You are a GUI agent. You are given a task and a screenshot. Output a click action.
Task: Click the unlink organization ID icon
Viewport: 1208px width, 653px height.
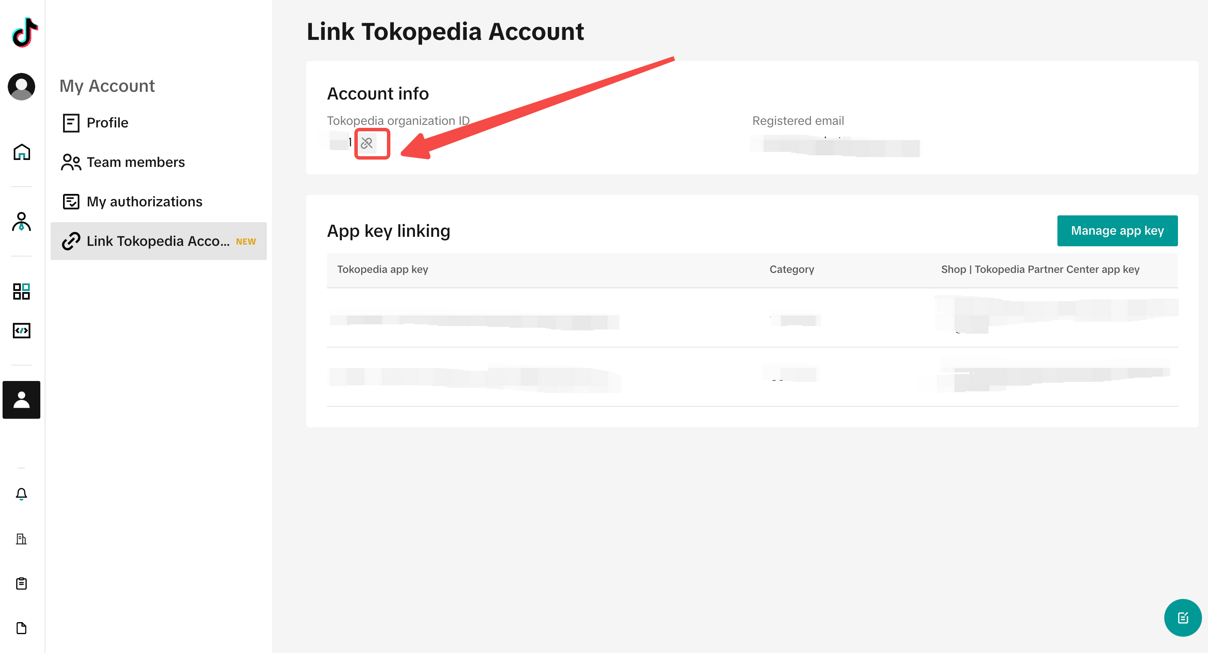pos(367,143)
